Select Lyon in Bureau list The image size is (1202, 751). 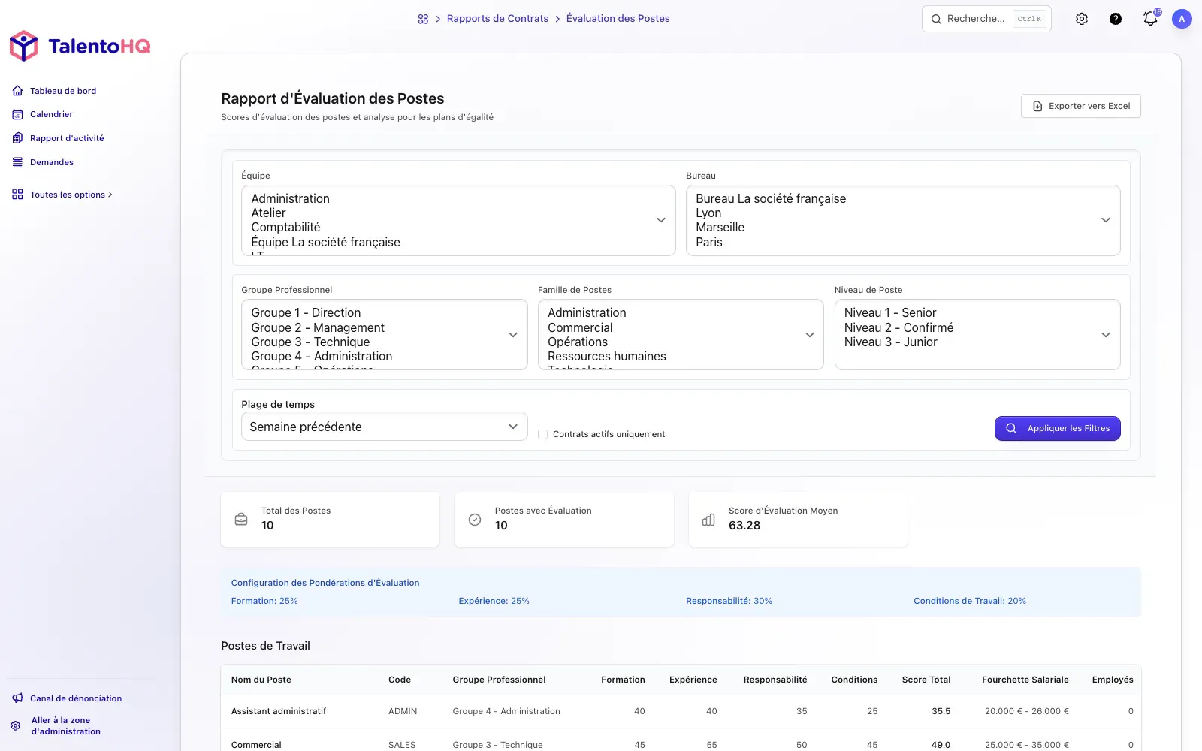pos(708,213)
